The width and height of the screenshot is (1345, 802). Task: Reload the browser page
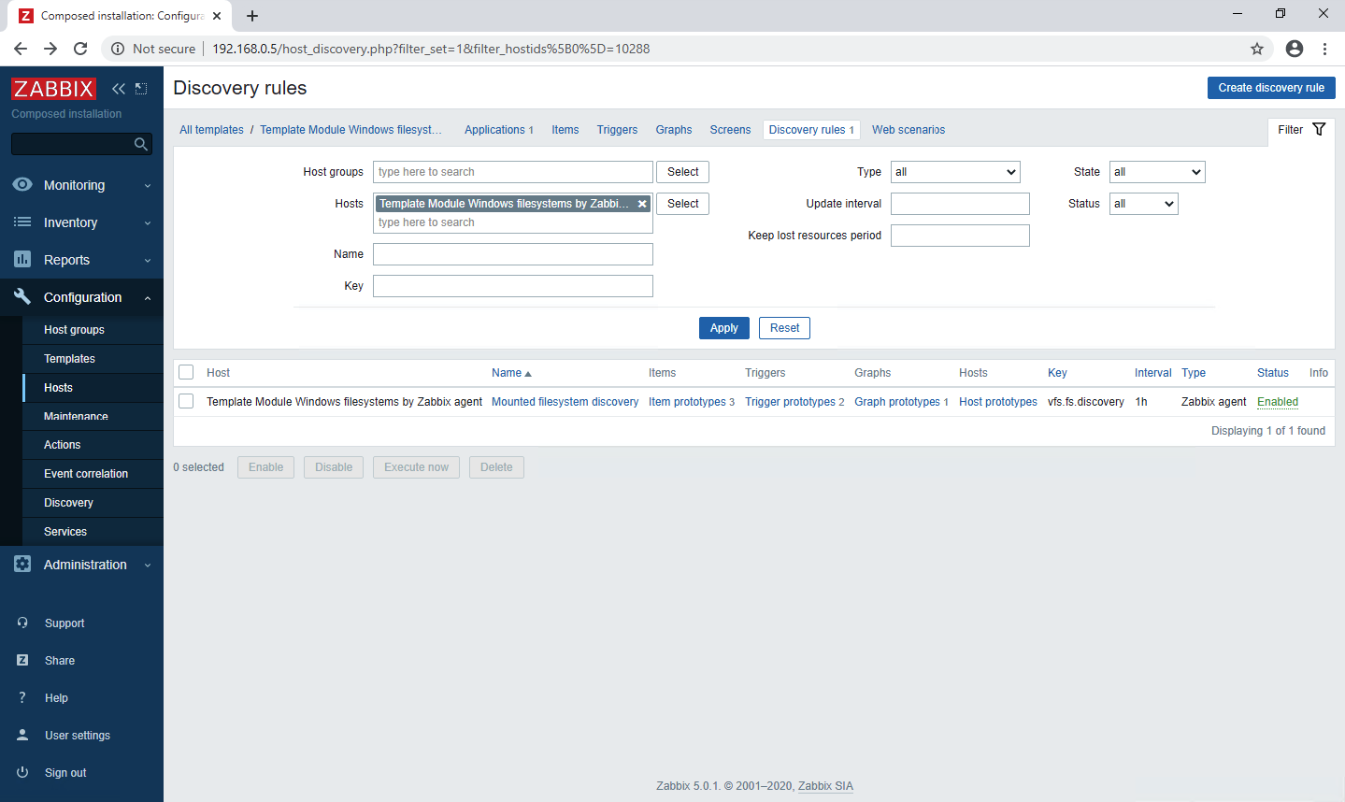(80, 49)
